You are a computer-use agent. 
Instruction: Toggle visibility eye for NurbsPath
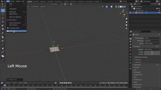159,10
